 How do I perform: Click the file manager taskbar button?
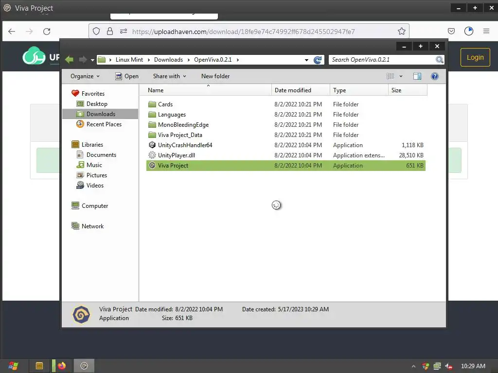point(39,366)
